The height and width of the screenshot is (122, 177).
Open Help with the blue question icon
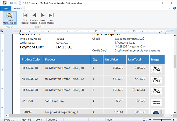click(x=174, y=8)
